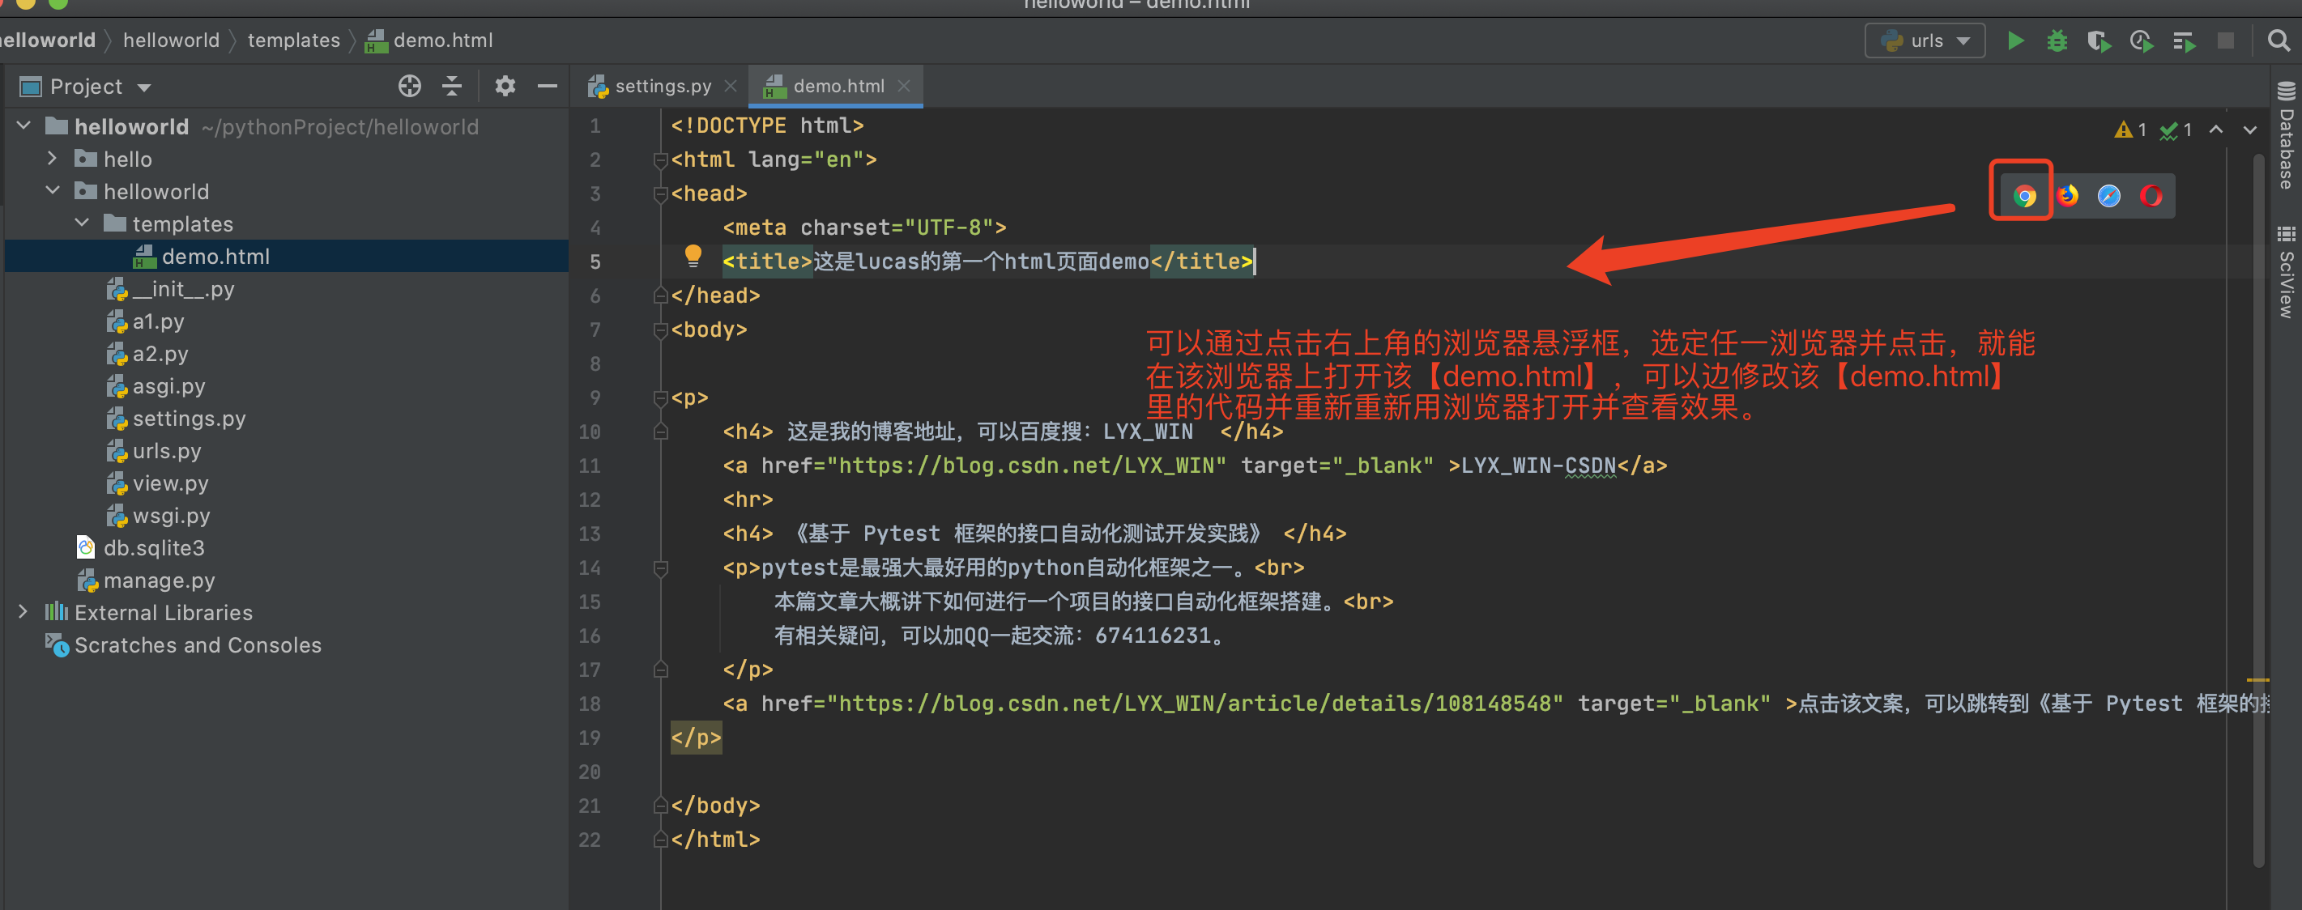
Task: Open page with Opera browser icon
Action: pos(2151,196)
